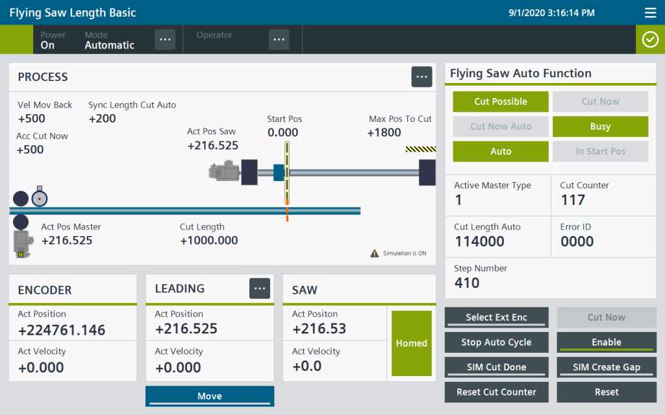Image resolution: width=665 pixels, height=415 pixels.
Task: Toggle the Auto indicator
Action: coord(501,152)
